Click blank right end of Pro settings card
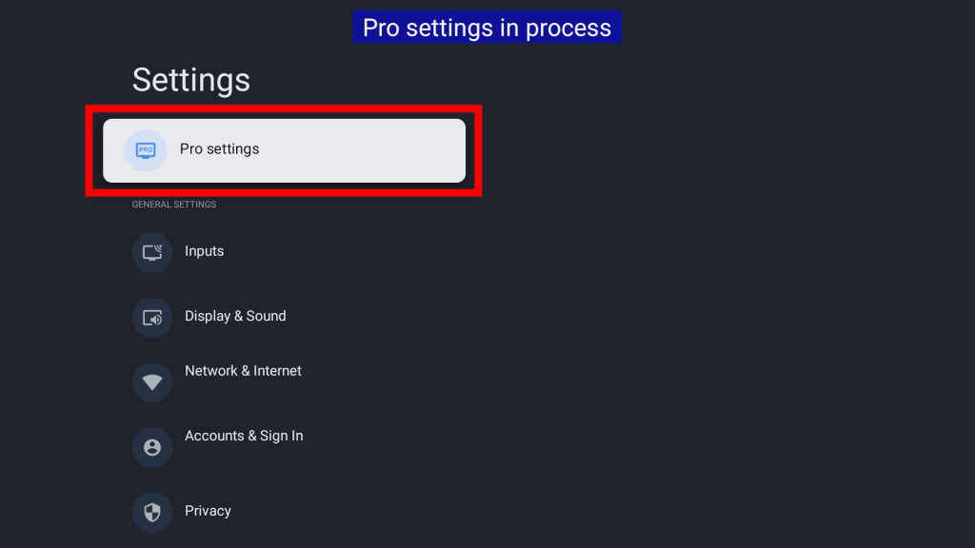Screen dimensions: 975x548 click(x=404, y=151)
